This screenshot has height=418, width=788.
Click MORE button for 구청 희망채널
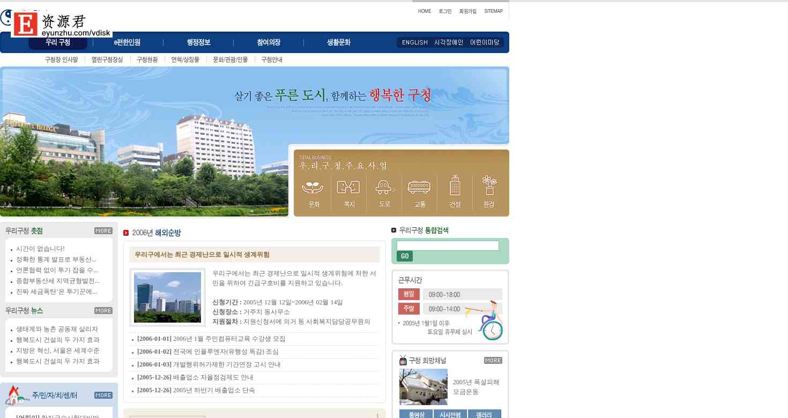tap(493, 360)
